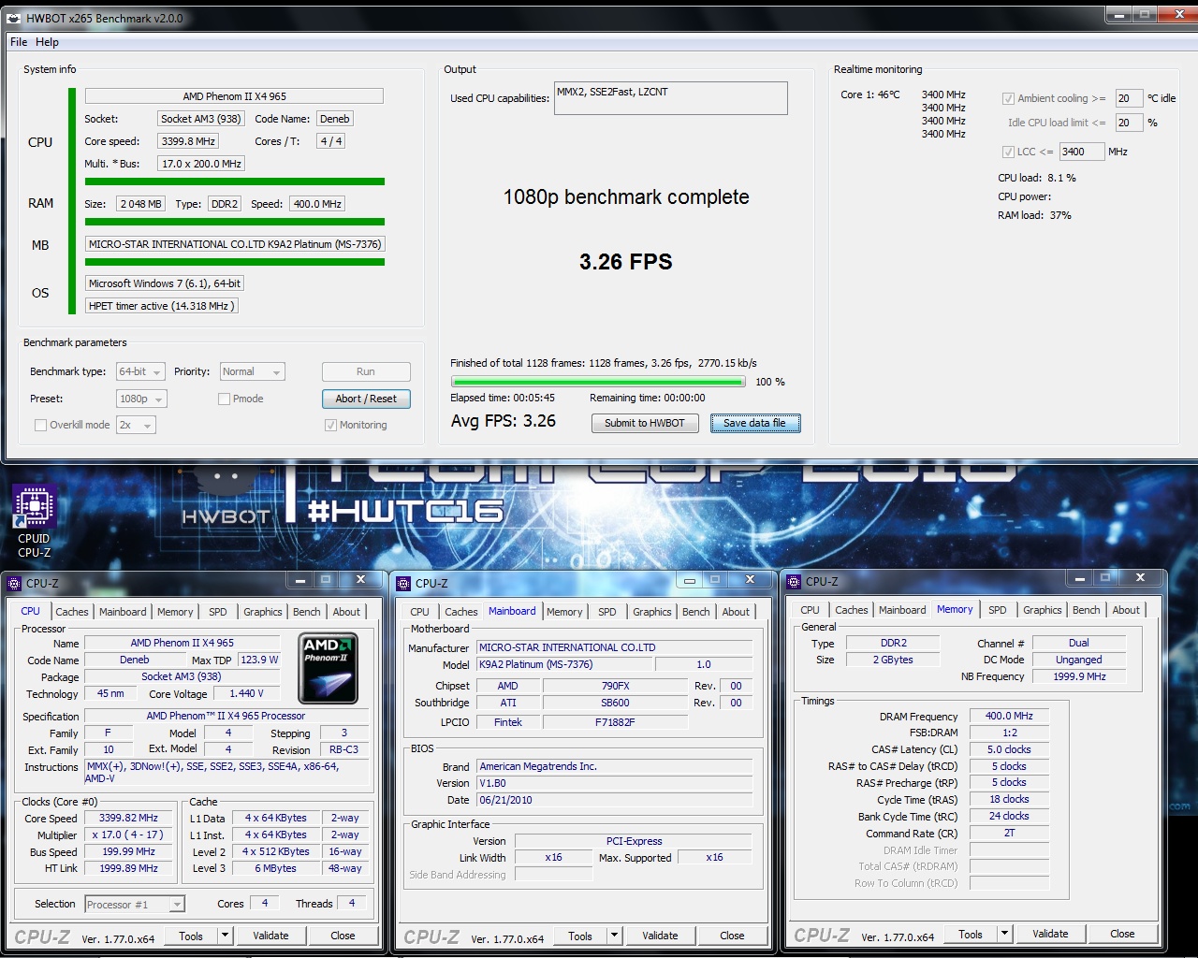Click the LCC 3400 MHz field

point(1081,152)
